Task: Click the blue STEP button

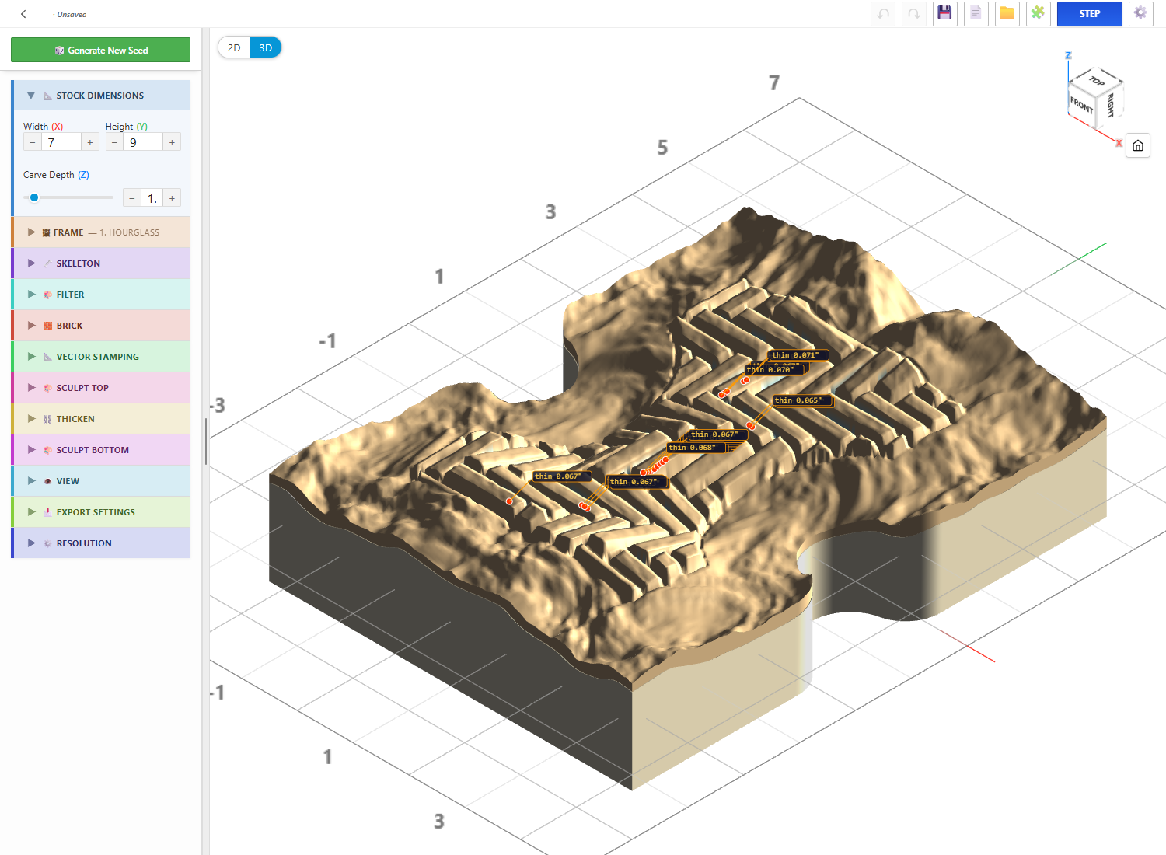Action: (1089, 13)
